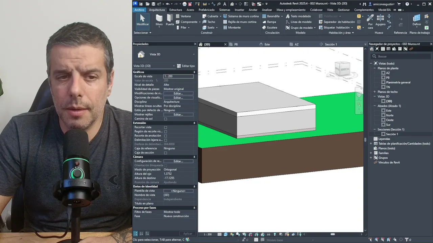This screenshot has width=433, height=243.
Task: Select the Agujero shaft tool
Action: point(381,21)
